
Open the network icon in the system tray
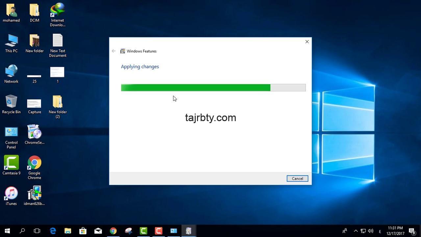coord(363,230)
